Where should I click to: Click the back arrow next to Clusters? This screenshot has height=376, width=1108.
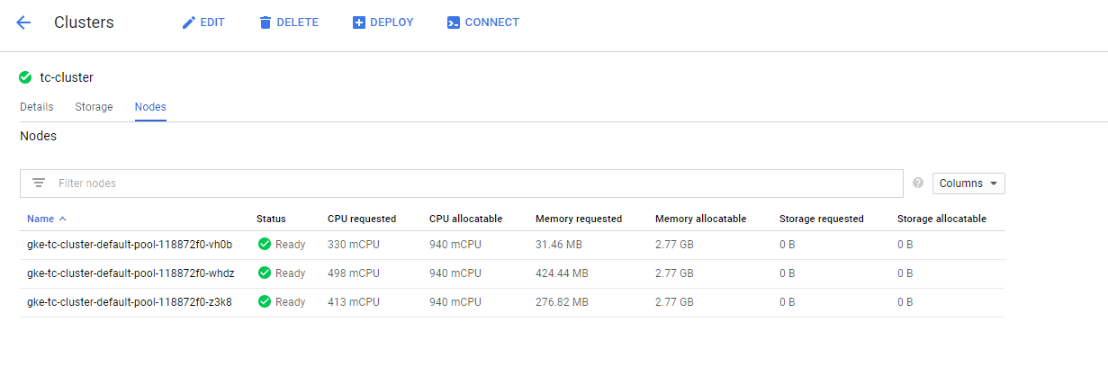(x=23, y=22)
